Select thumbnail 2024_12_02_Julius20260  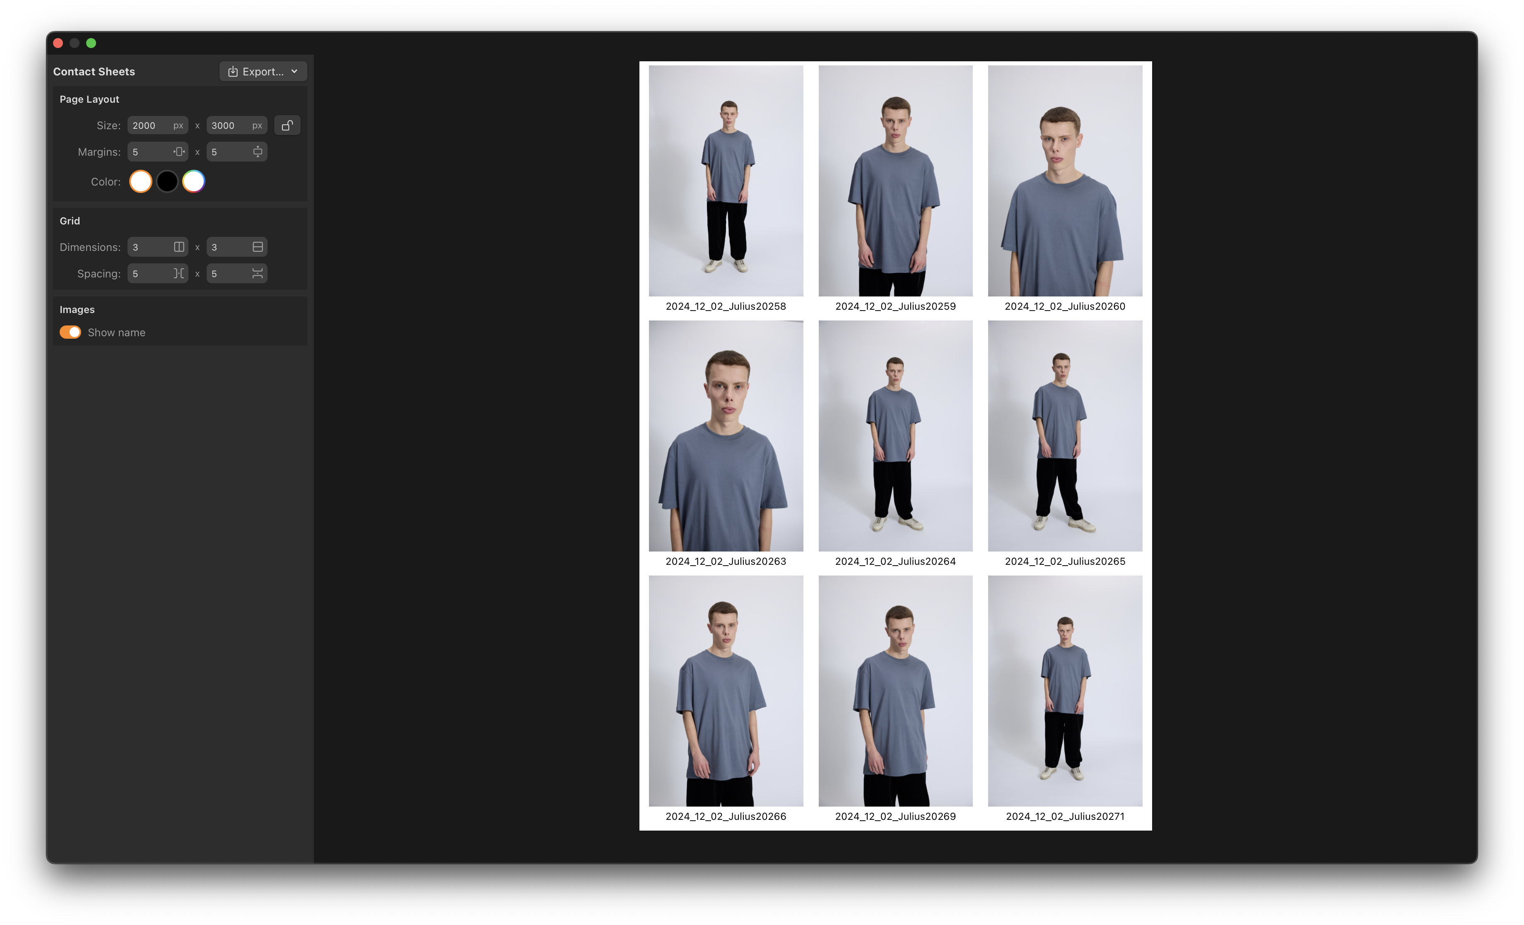click(x=1064, y=181)
